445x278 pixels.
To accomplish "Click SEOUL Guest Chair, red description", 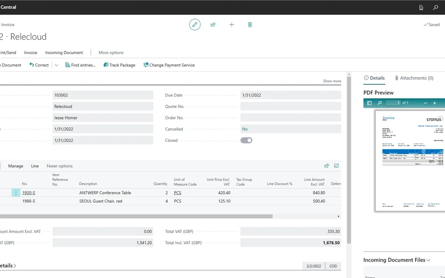I will 101,201.
